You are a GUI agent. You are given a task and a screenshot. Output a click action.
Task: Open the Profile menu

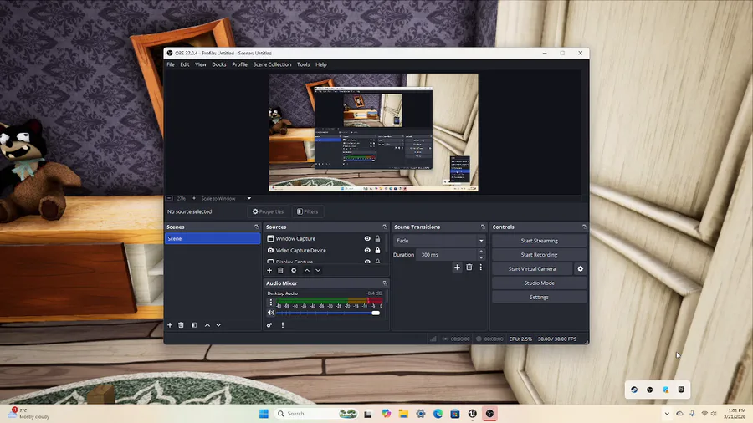[x=239, y=64]
